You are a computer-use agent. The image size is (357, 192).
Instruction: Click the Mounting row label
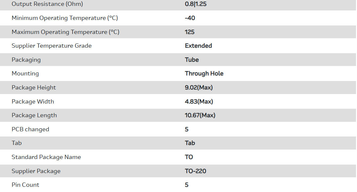click(x=25, y=73)
